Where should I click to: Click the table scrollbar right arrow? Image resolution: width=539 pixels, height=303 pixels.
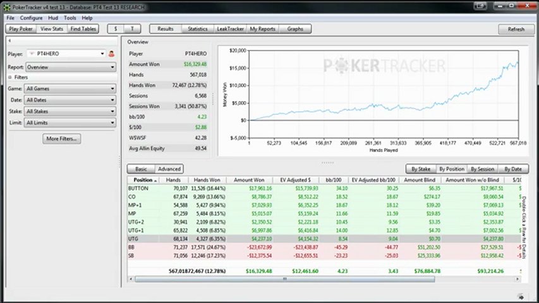click(x=518, y=279)
